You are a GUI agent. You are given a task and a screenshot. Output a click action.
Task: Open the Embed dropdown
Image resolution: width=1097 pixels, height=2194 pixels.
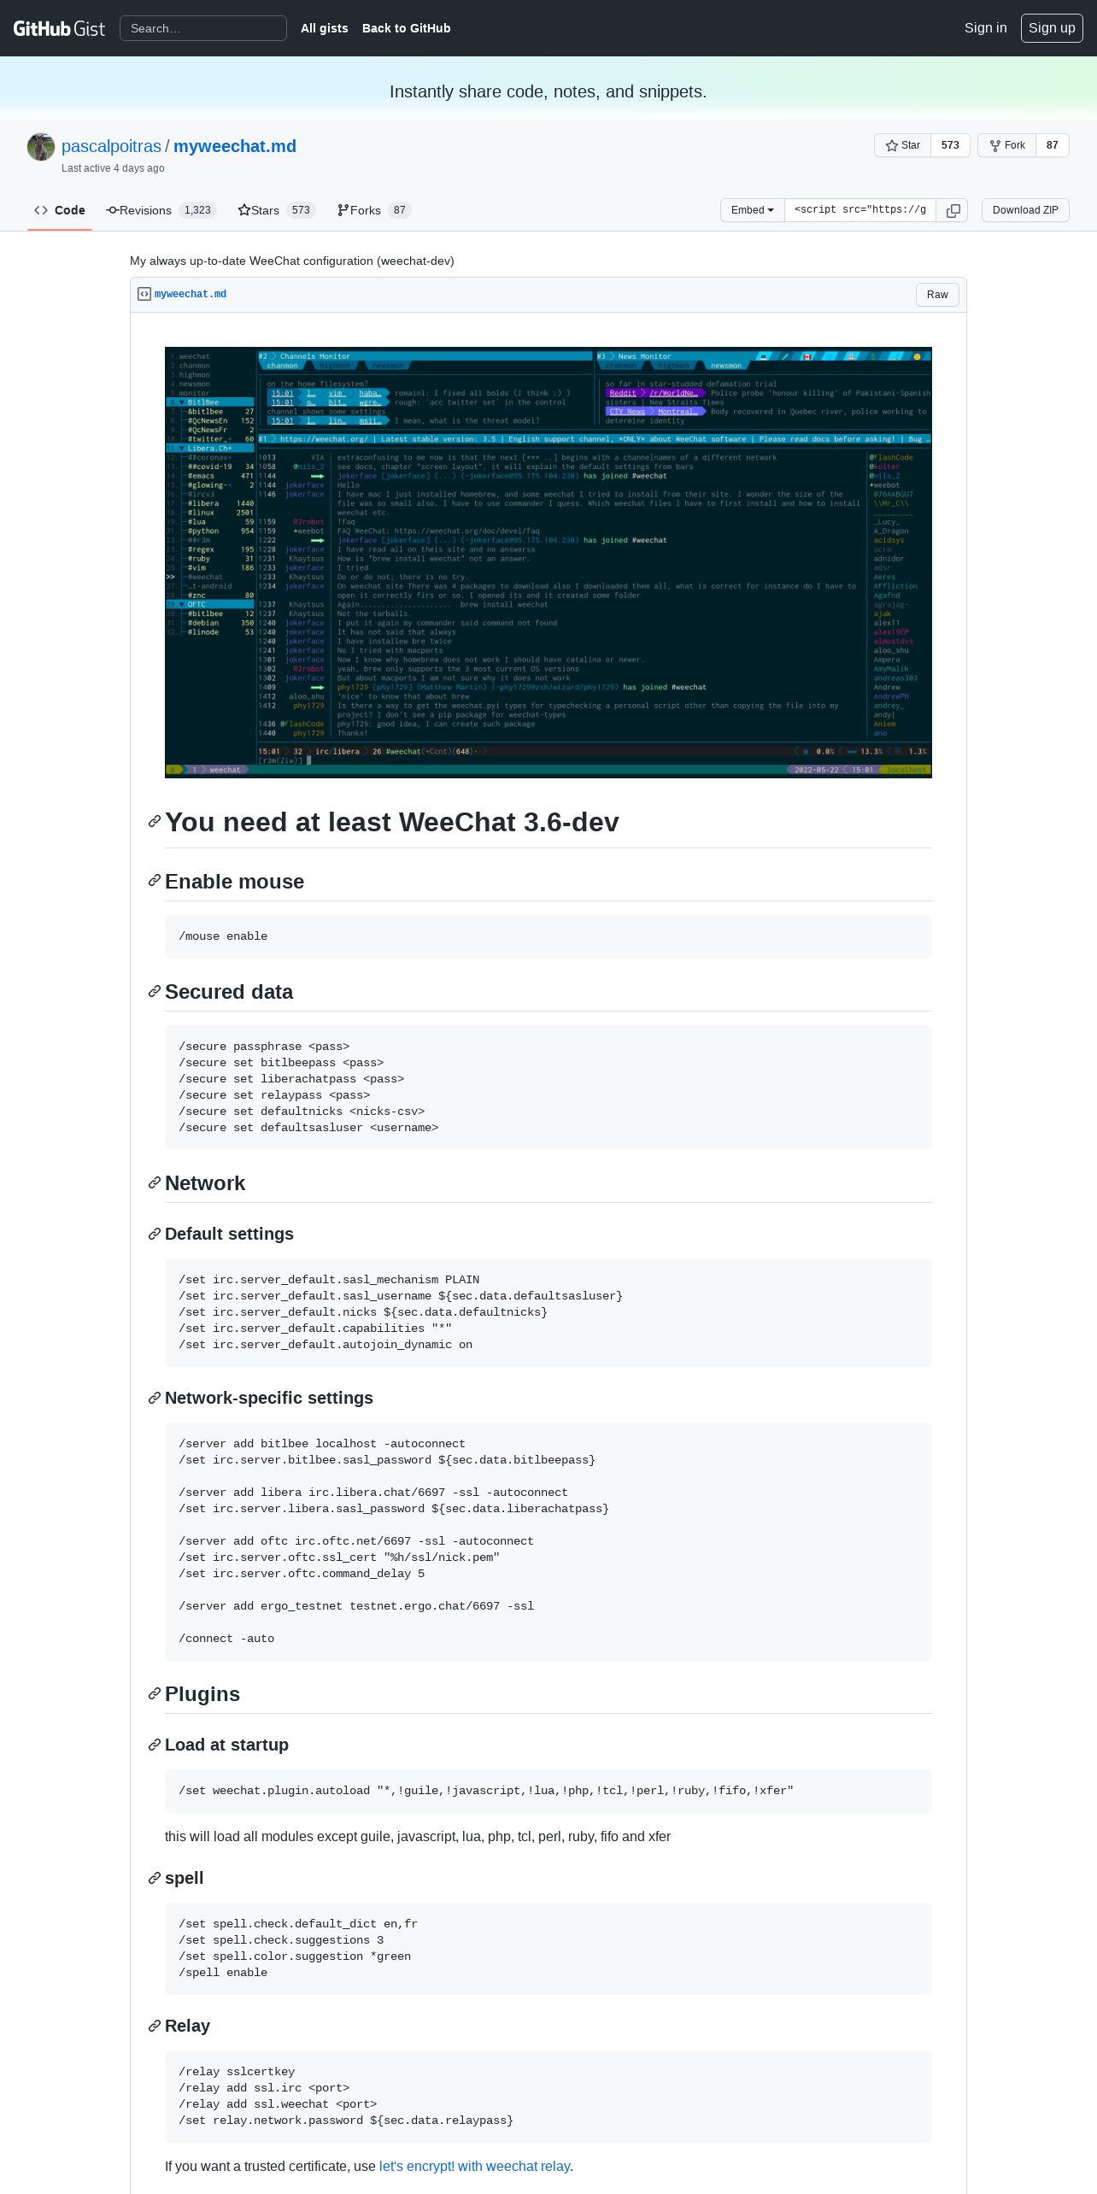pyautogui.click(x=753, y=210)
